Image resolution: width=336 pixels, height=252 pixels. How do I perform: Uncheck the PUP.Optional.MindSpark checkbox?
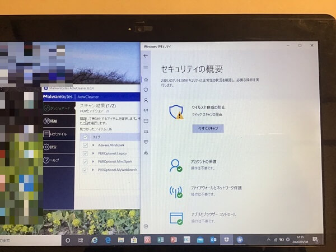click(85, 162)
